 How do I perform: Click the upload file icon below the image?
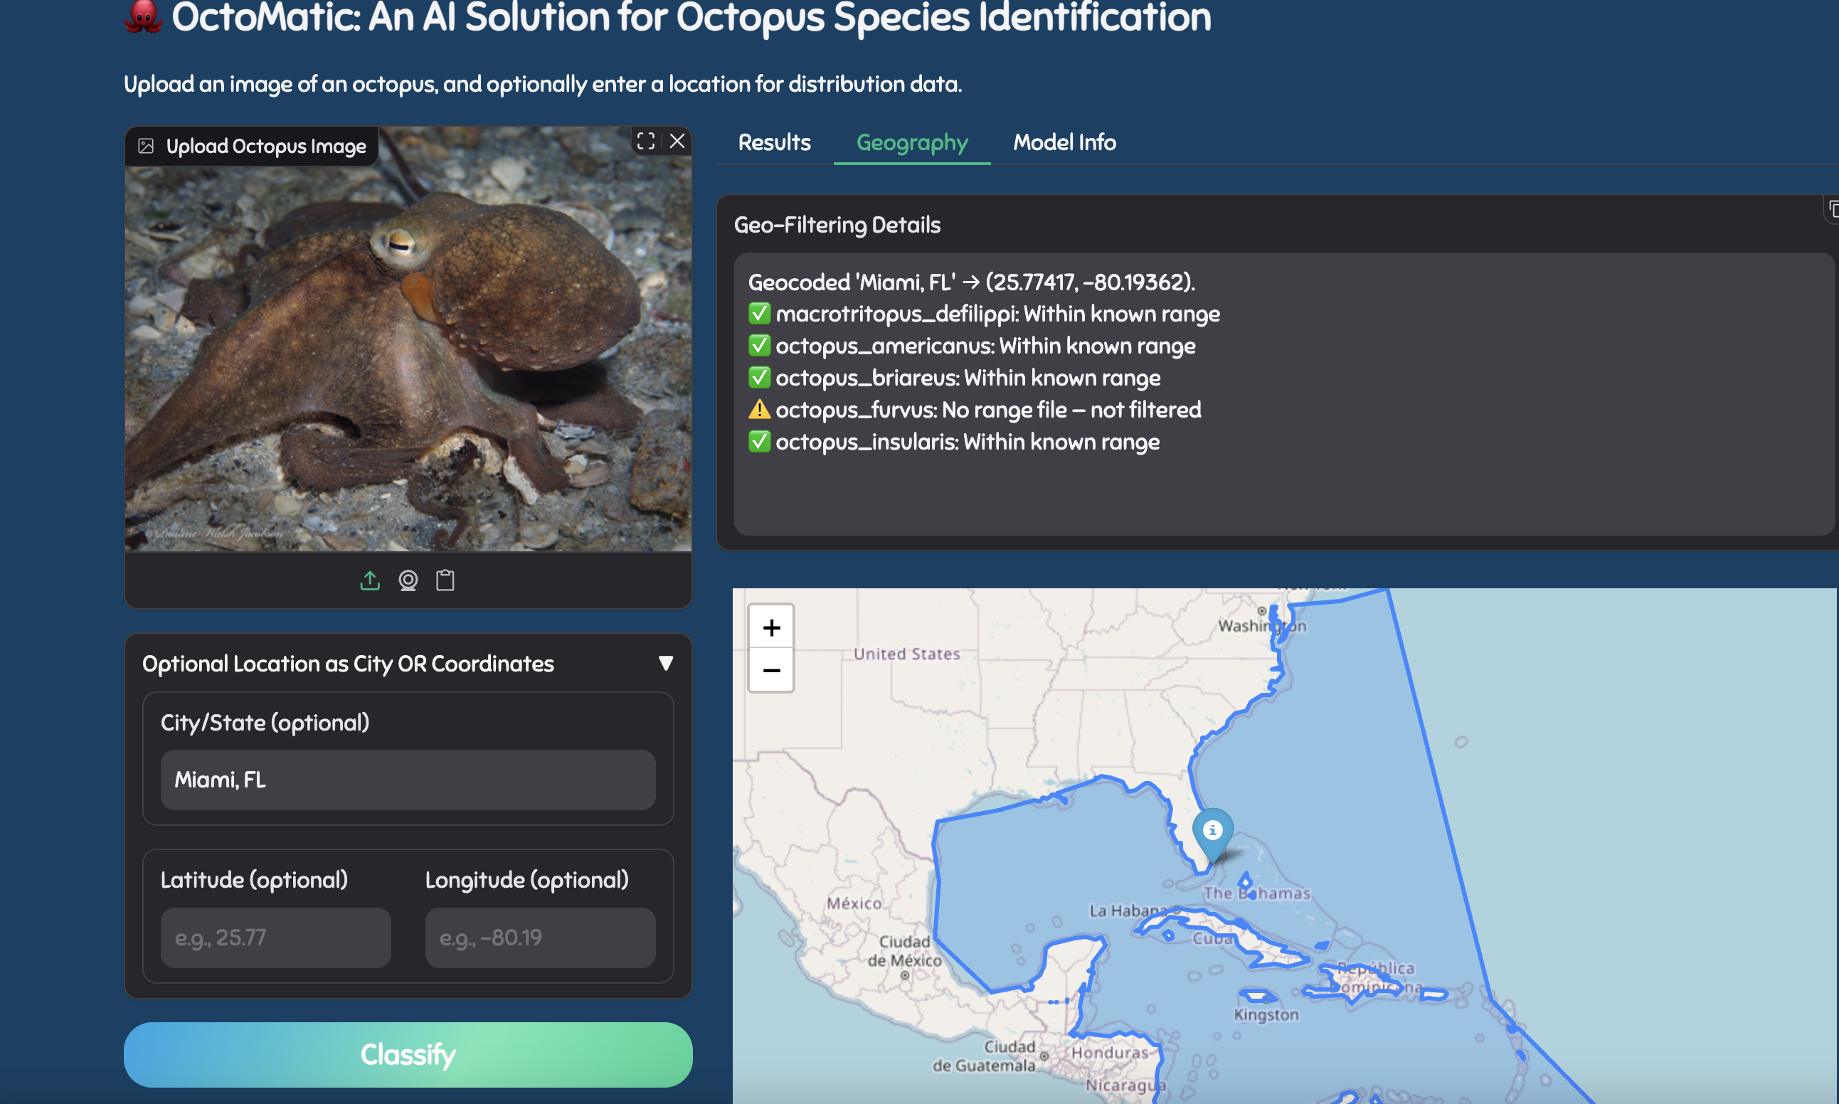point(370,580)
